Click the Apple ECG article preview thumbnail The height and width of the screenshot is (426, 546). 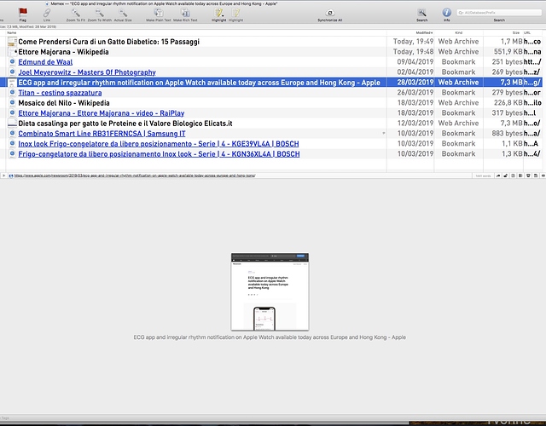click(269, 291)
